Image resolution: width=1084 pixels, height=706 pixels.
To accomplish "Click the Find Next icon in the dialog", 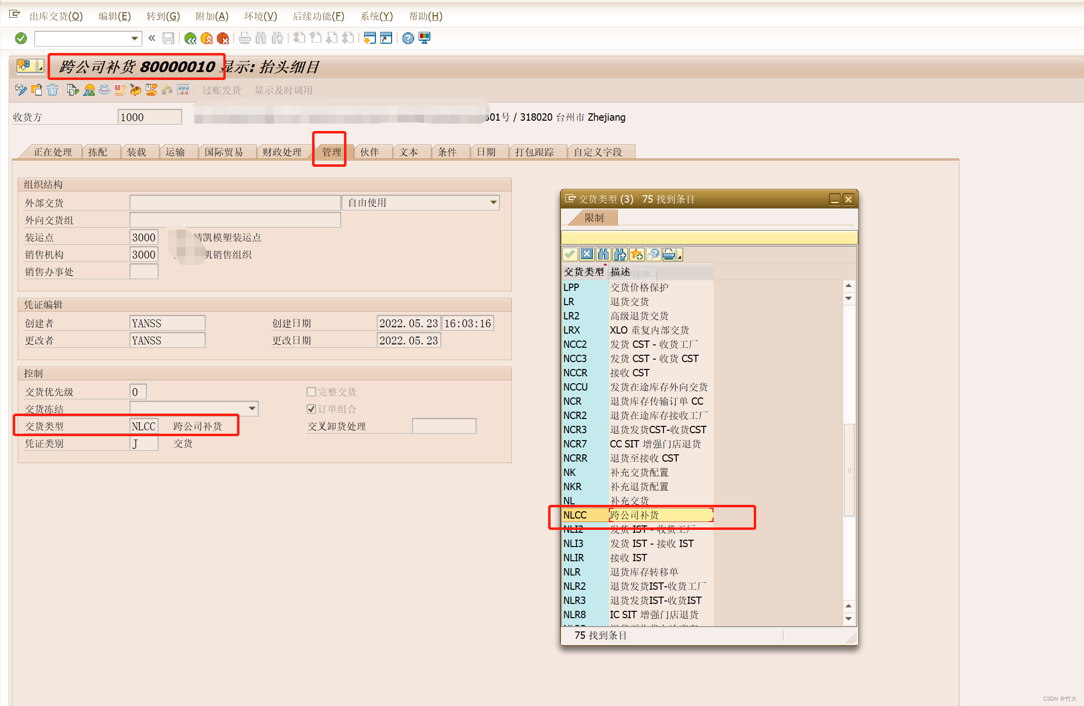I will click(620, 254).
